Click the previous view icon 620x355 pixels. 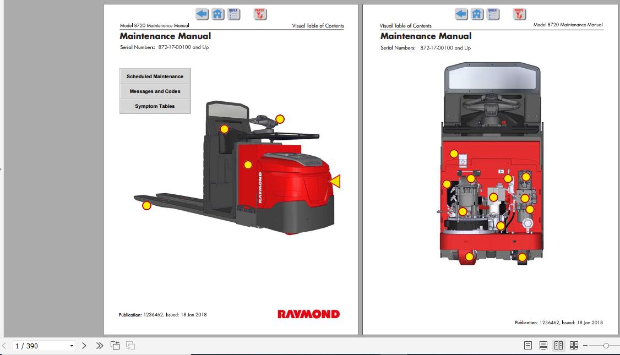115,346
